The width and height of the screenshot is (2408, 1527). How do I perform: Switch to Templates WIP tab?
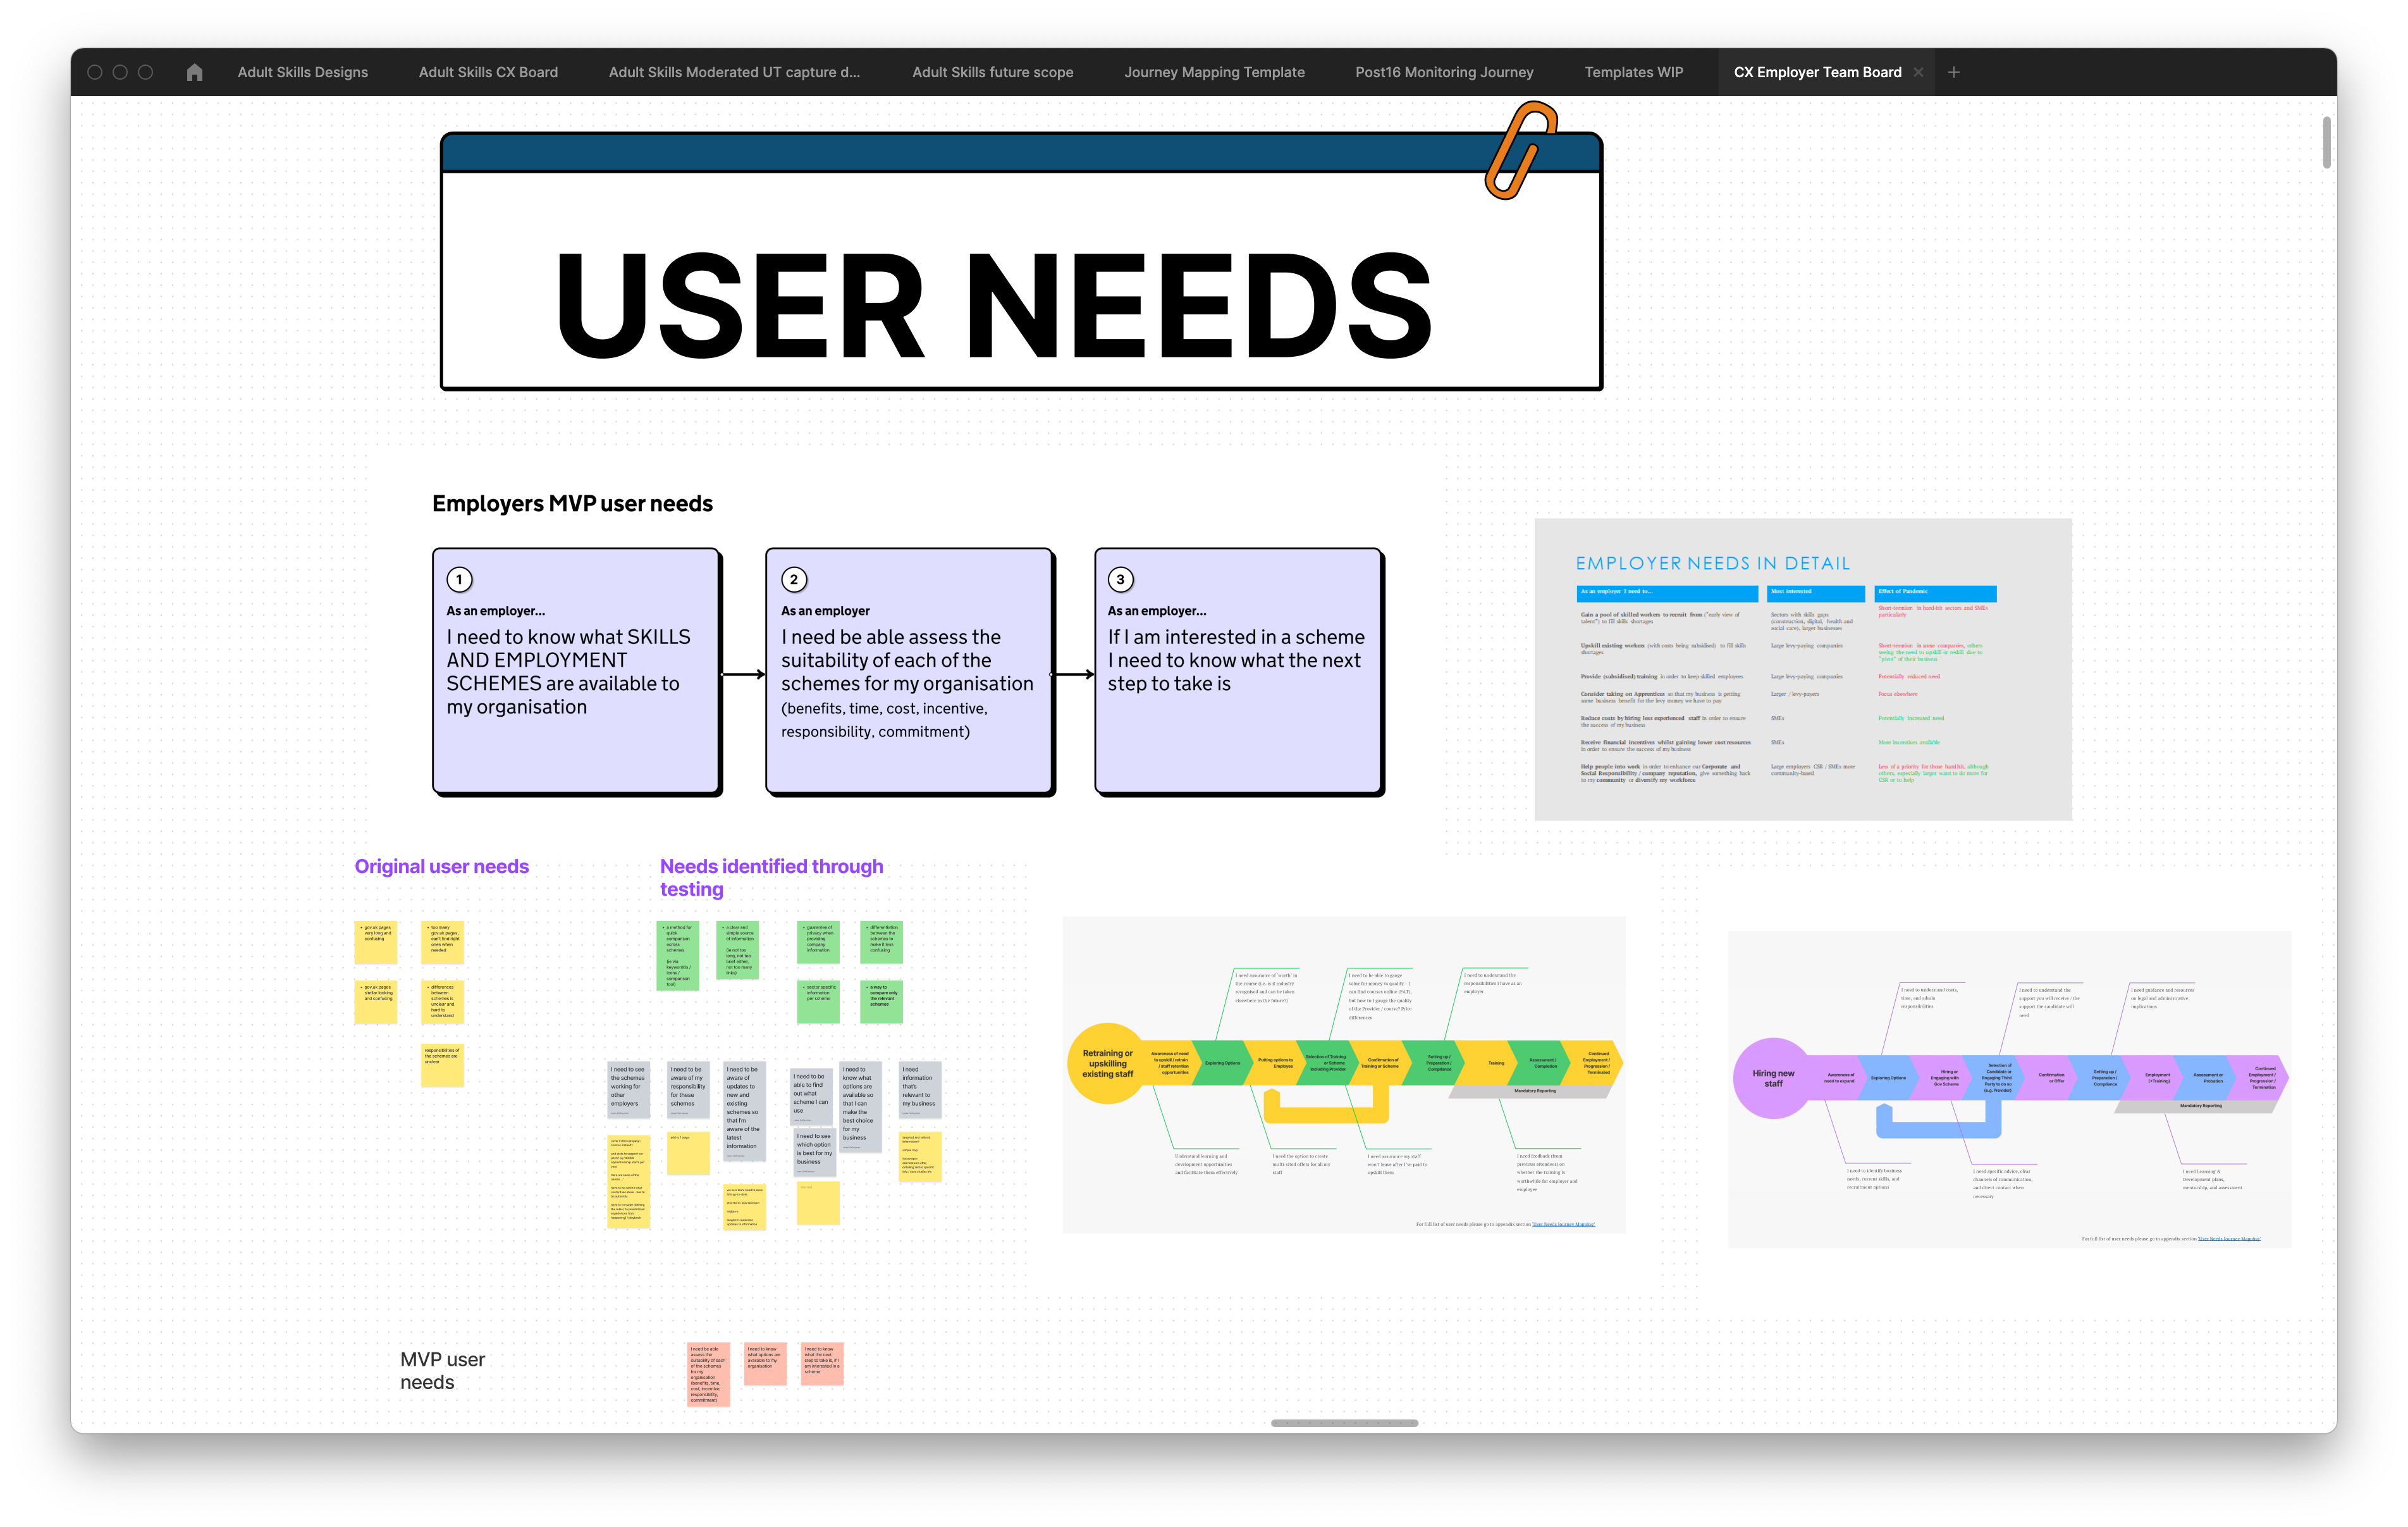(1633, 72)
